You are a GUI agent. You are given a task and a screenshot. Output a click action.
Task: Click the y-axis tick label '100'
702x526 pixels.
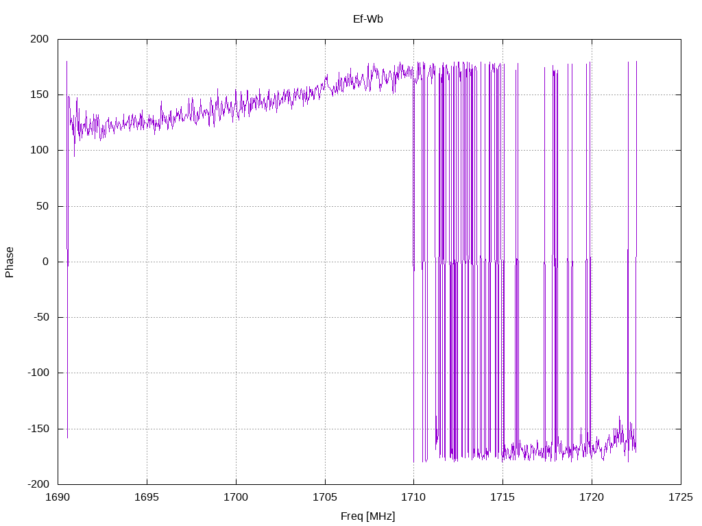tap(39, 150)
